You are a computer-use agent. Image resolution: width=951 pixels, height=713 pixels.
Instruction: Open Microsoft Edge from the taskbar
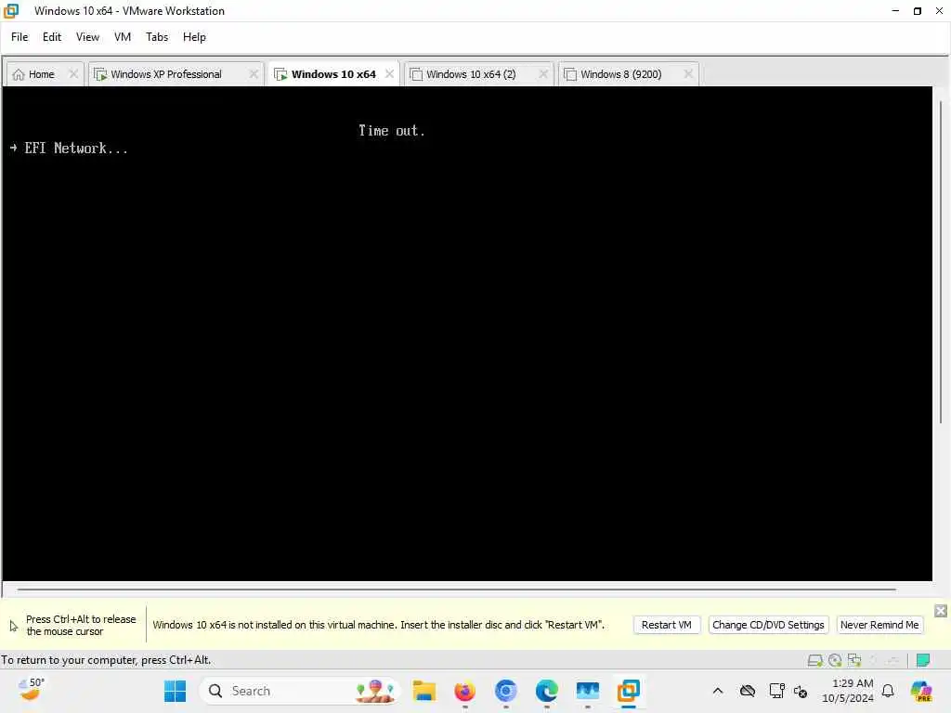pos(546,691)
